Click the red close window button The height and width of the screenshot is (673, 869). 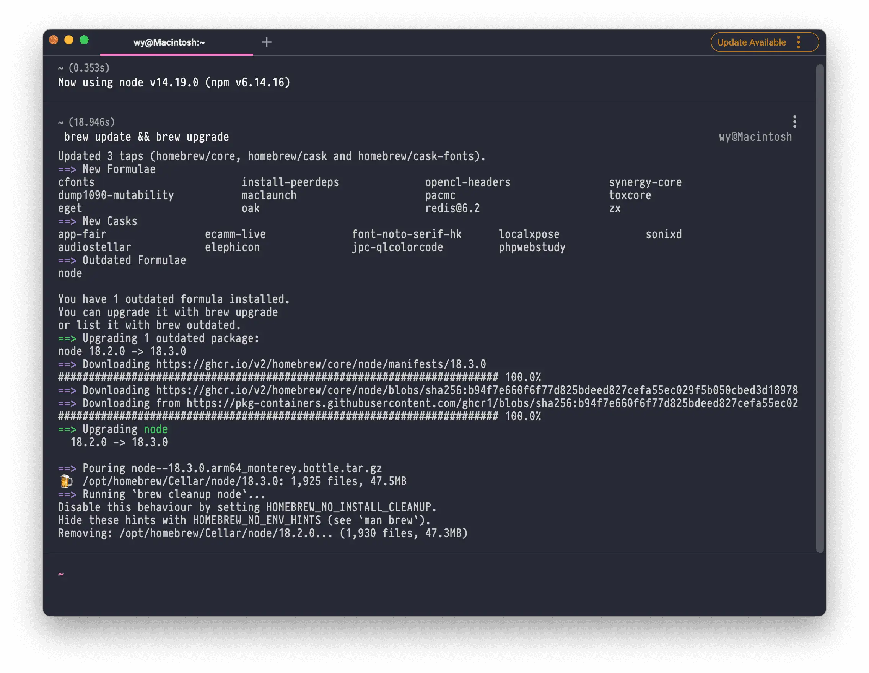(54, 40)
